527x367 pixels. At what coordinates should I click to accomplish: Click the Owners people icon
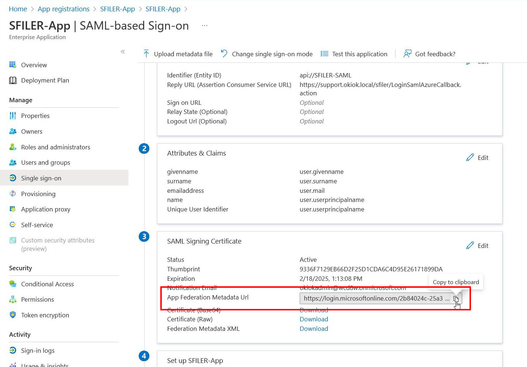tap(13, 131)
